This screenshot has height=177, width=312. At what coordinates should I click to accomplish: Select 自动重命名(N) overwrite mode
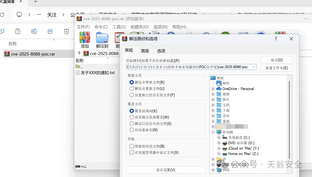point(132,130)
